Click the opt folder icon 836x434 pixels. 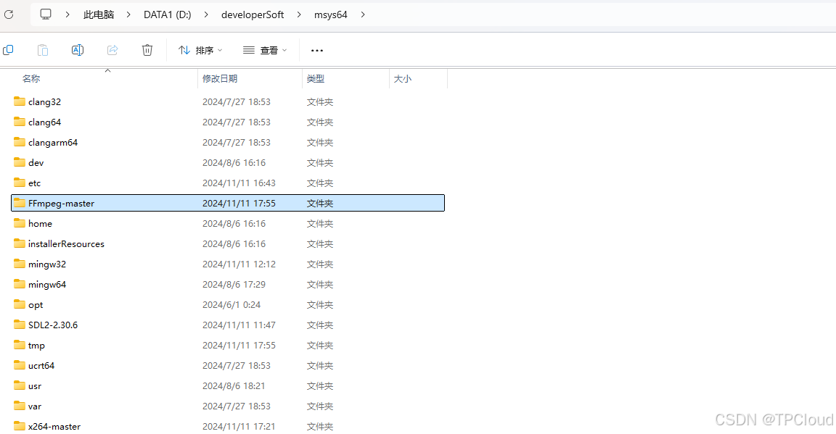pyautogui.click(x=20, y=304)
